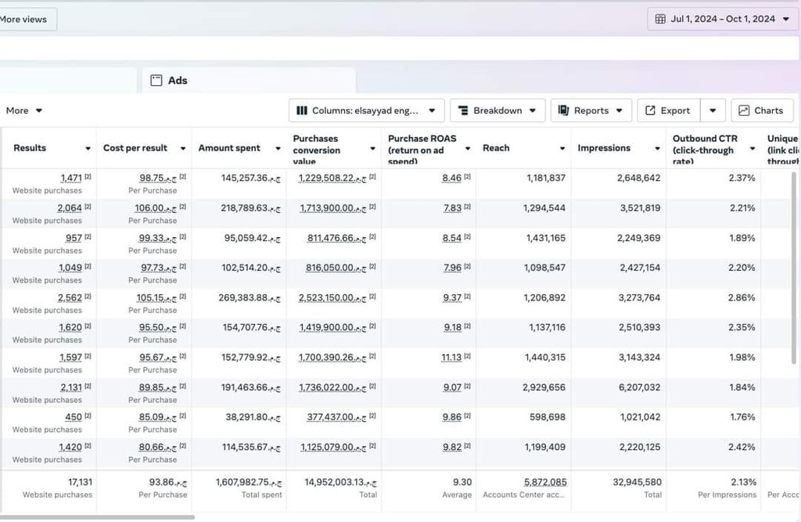
Task: Click the 11.13 purchase ROAS value
Action: 451,358
